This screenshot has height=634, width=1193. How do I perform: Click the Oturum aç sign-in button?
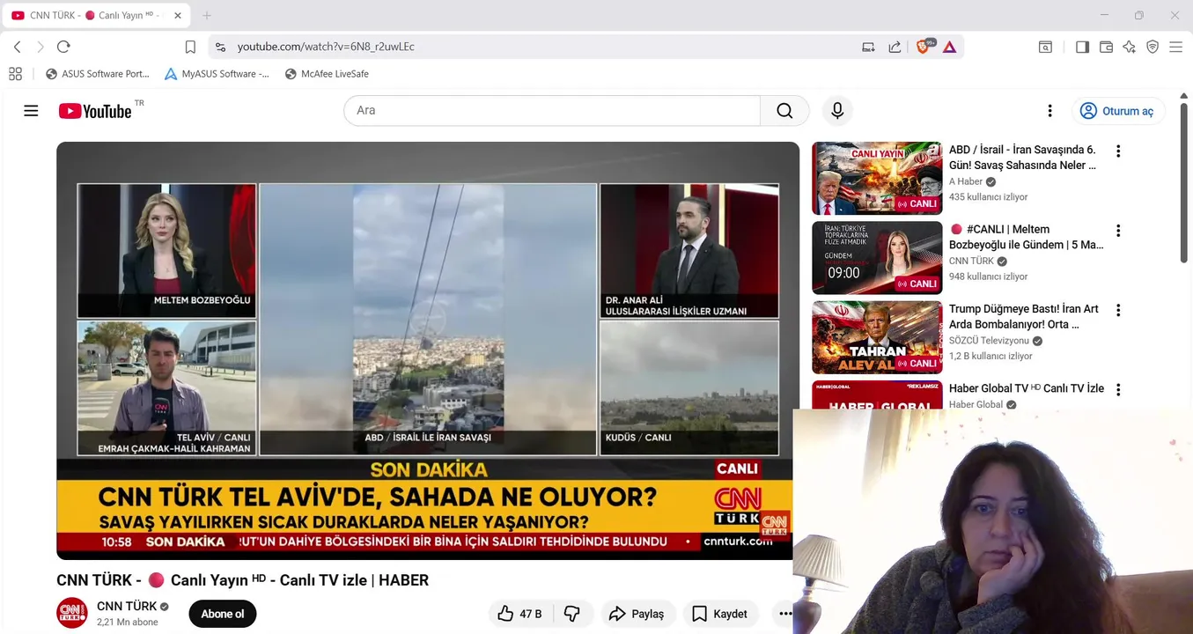click(1118, 111)
